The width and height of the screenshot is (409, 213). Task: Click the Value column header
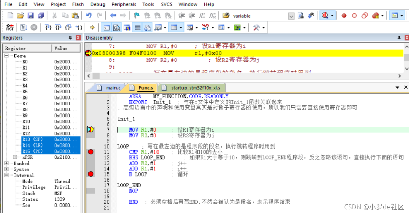[x=66, y=48]
